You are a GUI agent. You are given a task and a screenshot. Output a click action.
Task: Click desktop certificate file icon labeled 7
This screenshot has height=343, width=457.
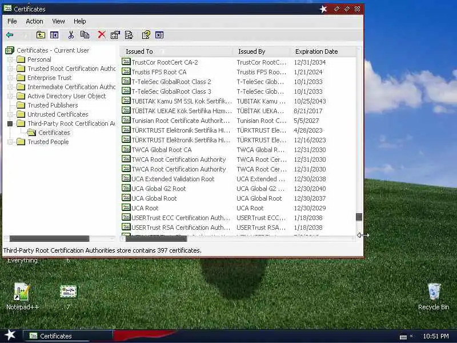68,292
